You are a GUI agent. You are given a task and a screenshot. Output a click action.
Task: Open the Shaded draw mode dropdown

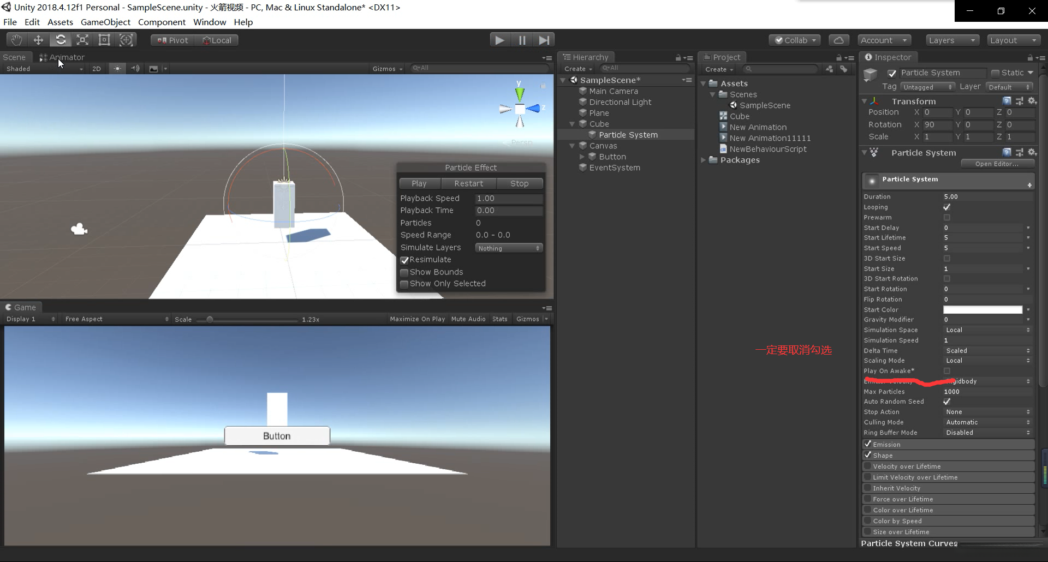[44, 69]
